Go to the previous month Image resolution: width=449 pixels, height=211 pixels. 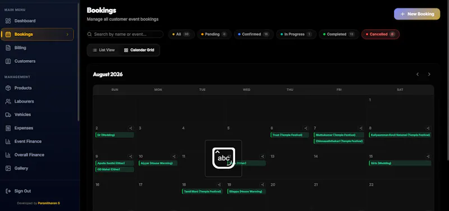418,75
